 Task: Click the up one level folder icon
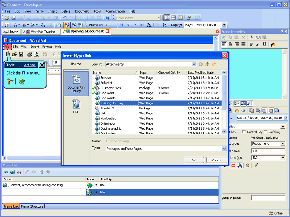(x=207, y=64)
